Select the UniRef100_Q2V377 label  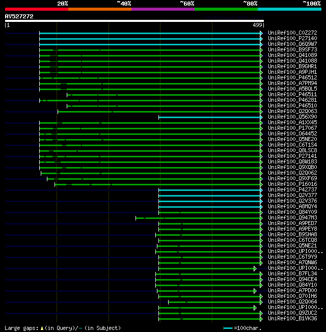click(292, 196)
